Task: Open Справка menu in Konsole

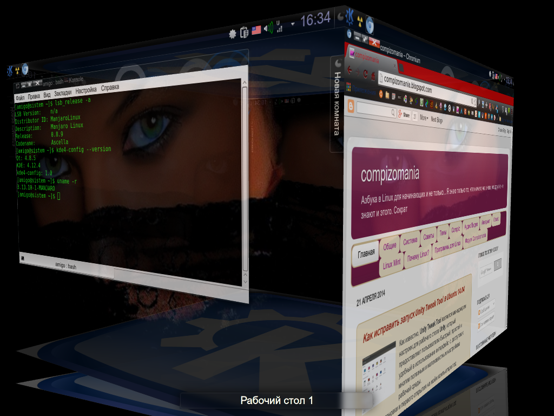Action: 110,87
